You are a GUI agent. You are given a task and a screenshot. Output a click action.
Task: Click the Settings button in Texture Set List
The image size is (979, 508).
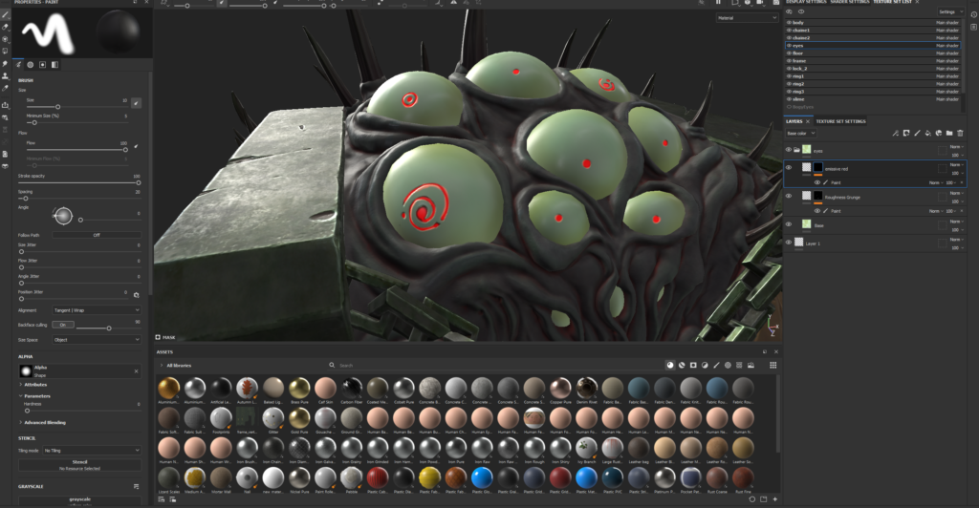(x=947, y=11)
